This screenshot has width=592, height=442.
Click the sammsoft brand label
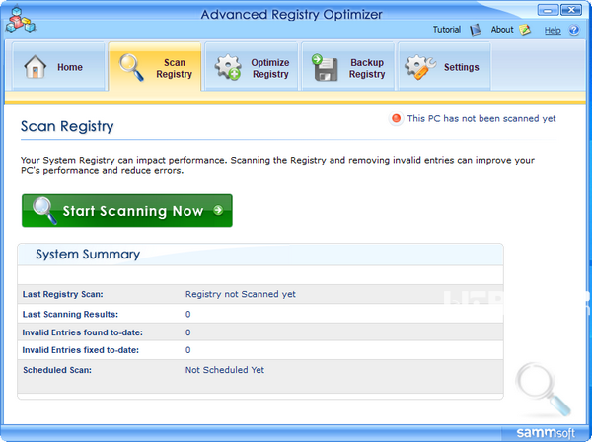click(546, 432)
